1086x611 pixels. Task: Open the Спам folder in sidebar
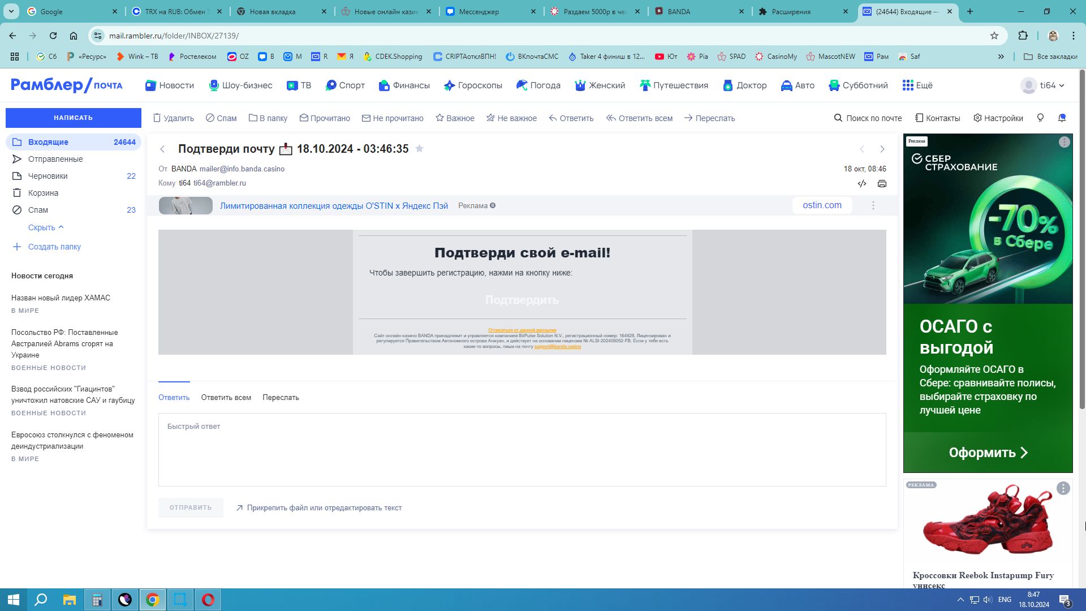38,210
